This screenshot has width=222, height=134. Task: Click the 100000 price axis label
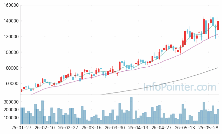(11, 52)
